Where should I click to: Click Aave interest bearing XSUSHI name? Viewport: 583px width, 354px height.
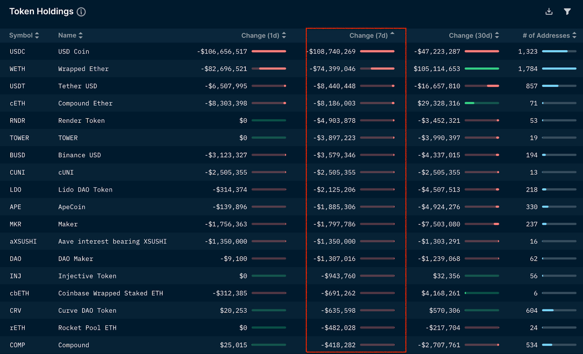112,242
